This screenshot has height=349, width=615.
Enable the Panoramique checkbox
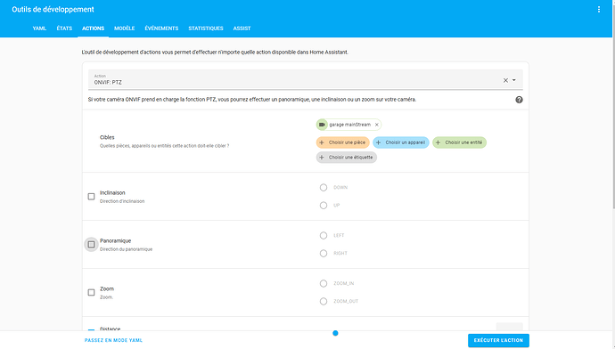[x=92, y=245]
